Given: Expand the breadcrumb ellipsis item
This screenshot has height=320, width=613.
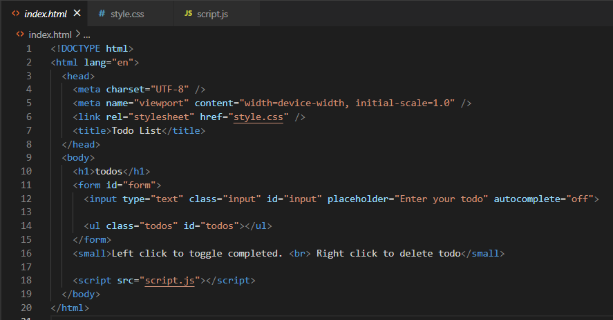Looking at the screenshot, I should (x=87, y=35).
